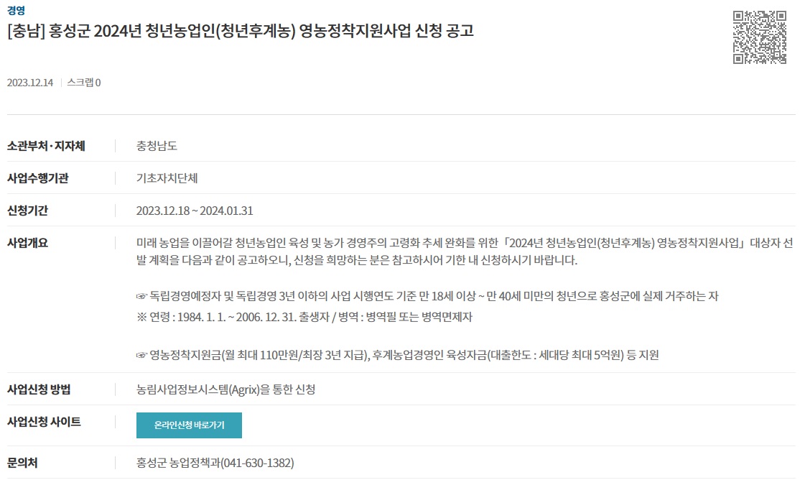
Task: Click the posting date 2023.12.14
Action: click(29, 83)
